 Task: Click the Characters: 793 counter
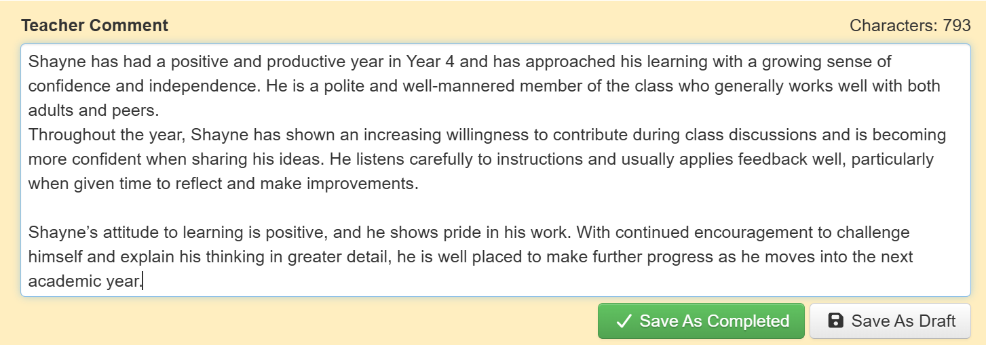click(x=910, y=26)
